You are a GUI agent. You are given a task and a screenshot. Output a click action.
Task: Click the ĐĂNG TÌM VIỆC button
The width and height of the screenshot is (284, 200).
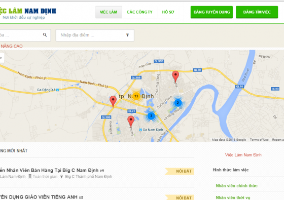257,12
